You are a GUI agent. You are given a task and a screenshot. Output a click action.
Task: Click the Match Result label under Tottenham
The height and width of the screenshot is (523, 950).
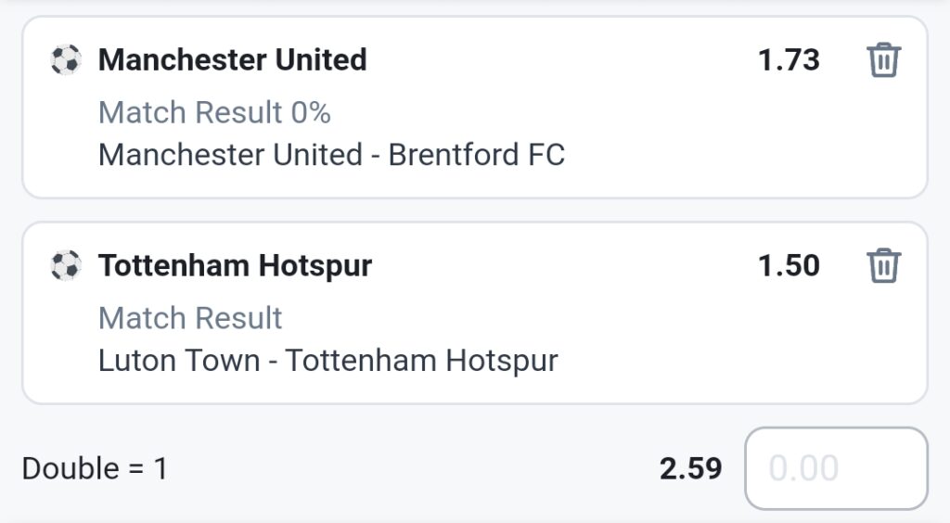[190, 318]
